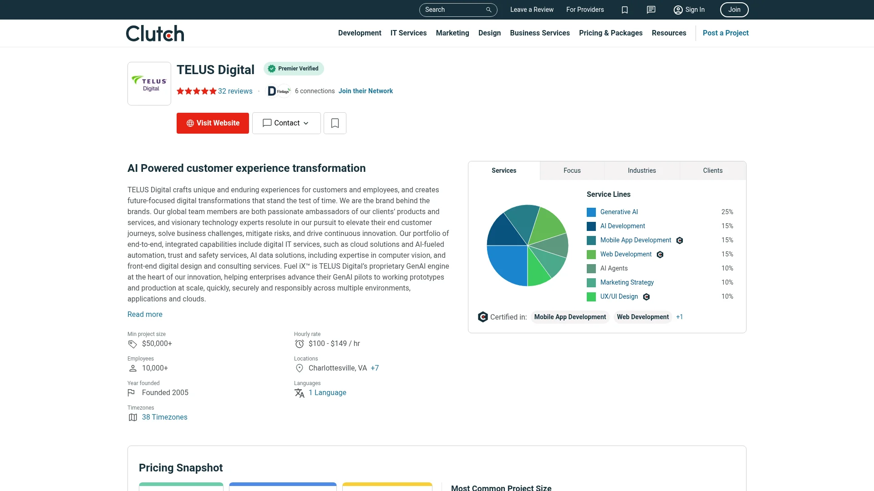
Task: Click the certification badge next to UX/UI Design
Action: (x=646, y=297)
